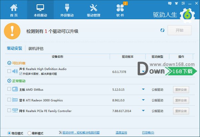
Task: Click the orange exclamation warning icon
Action: [x=12, y=31]
